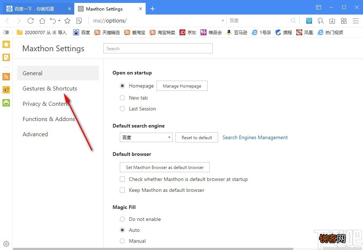The width and height of the screenshot is (363, 250).
Task: Click the 百度 search box in toolbar
Action: pos(258,21)
